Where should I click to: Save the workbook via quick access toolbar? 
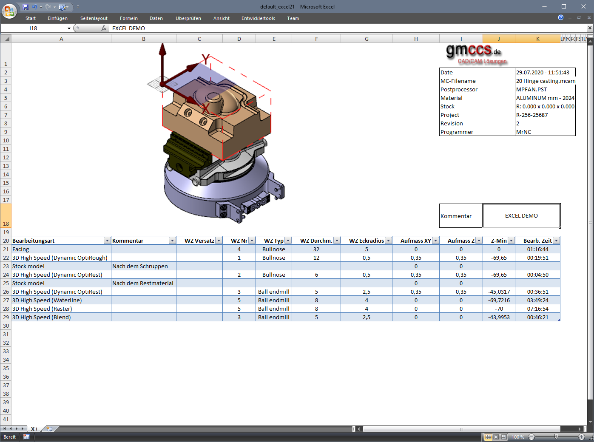26,7
